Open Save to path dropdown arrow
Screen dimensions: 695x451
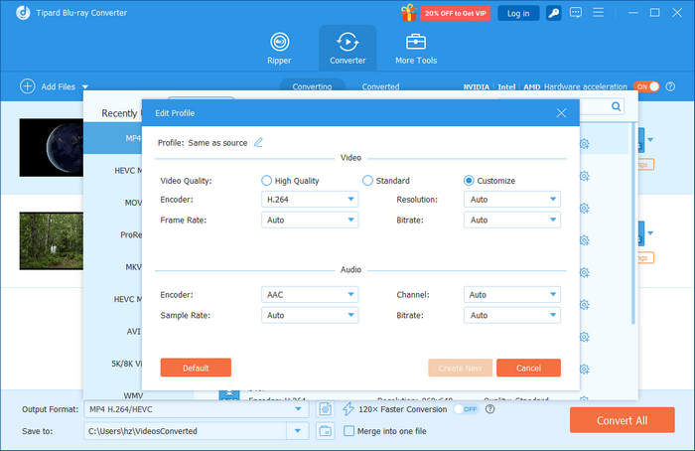298,430
